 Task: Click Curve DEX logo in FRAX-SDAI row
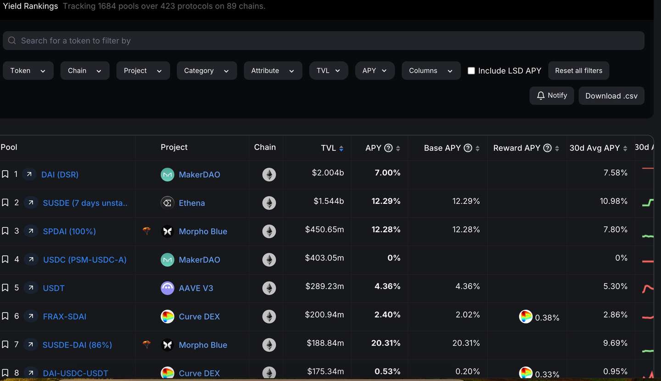168,317
